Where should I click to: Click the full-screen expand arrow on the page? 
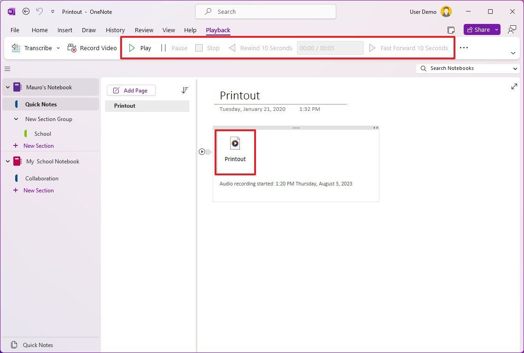coord(514,86)
